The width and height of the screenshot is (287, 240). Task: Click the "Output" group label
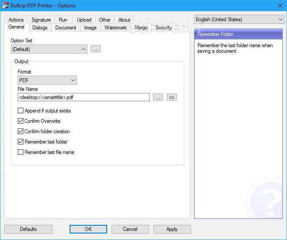[x=21, y=61]
